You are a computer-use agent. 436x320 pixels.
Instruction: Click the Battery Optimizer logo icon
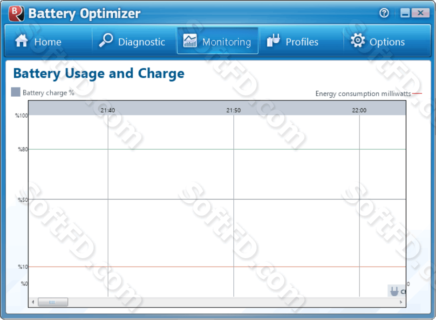(x=16, y=13)
